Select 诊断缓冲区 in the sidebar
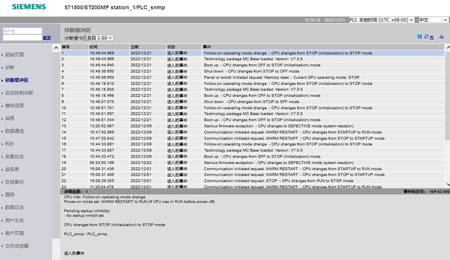Screen dimensions: 450x260 point(17,80)
